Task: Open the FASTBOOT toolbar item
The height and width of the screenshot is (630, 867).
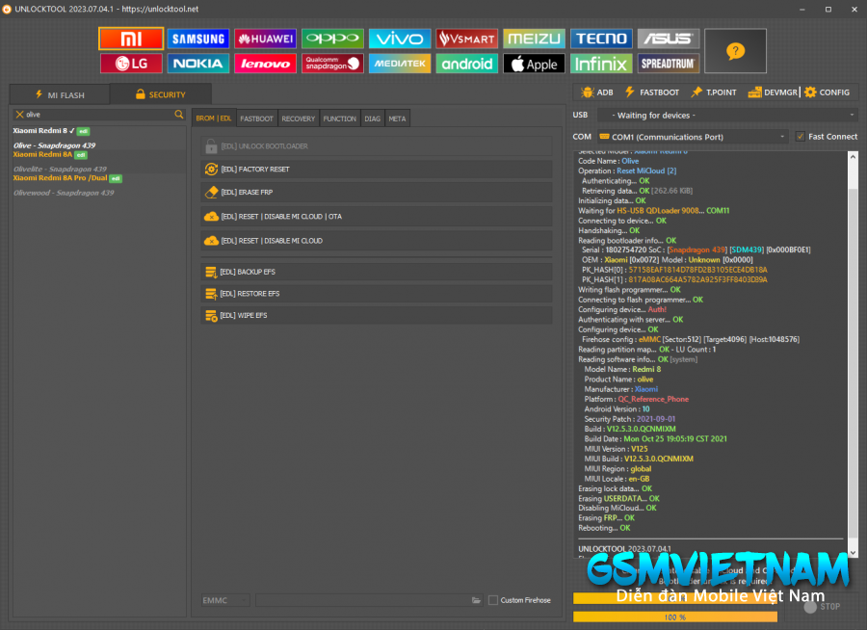Action: pos(652,92)
